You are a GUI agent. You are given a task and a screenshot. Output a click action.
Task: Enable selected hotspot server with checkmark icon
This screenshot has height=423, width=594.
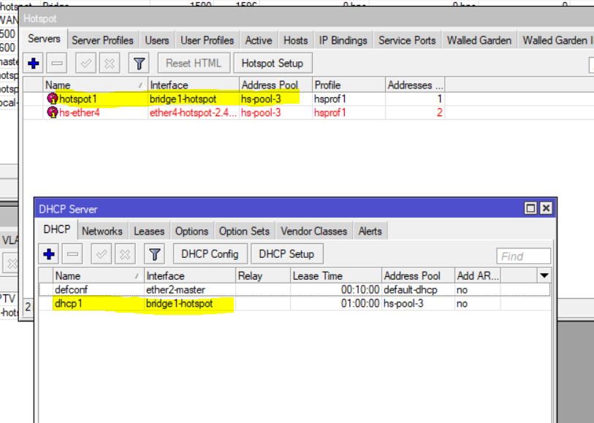coord(85,64)
